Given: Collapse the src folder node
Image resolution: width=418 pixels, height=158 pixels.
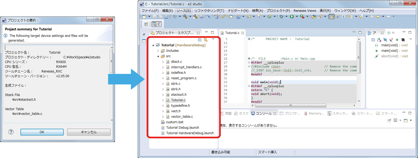Looking at the screenshot, I should click(x=158, y=56).
